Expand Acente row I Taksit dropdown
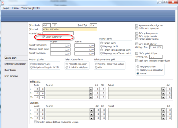The width and height of the screenshot is (178, 128). [x=163, y=110]
